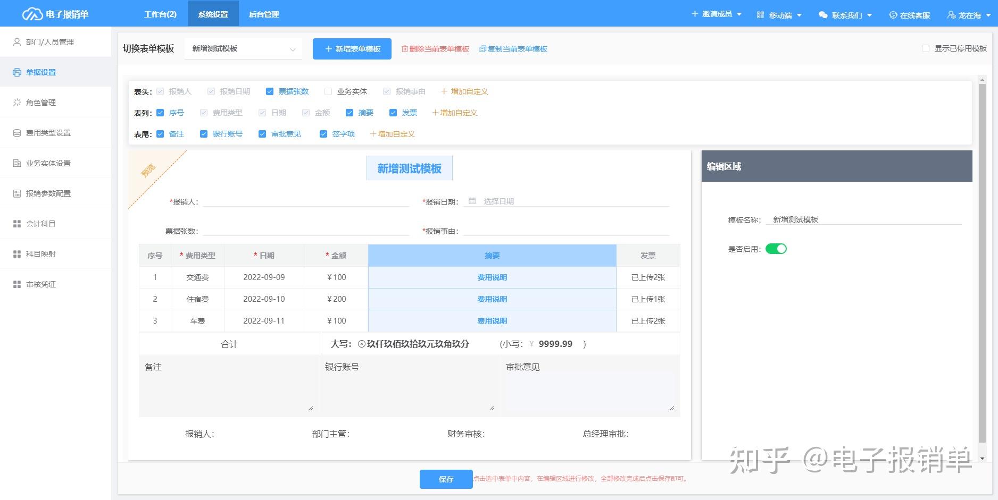Viewport: 998px width, 500px height.
Task: Click the 保存 button
Action: 446,479
